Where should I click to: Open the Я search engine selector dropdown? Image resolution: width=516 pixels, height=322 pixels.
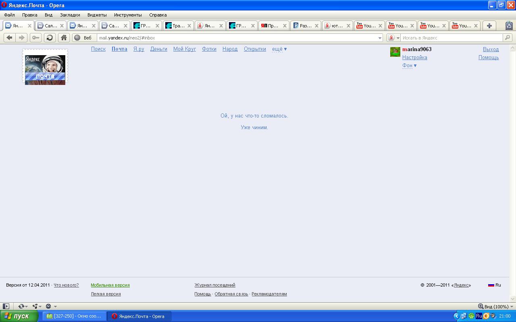click(x=394, y=38)
